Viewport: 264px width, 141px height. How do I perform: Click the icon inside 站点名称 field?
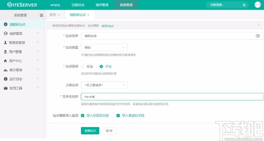(258, 36)
